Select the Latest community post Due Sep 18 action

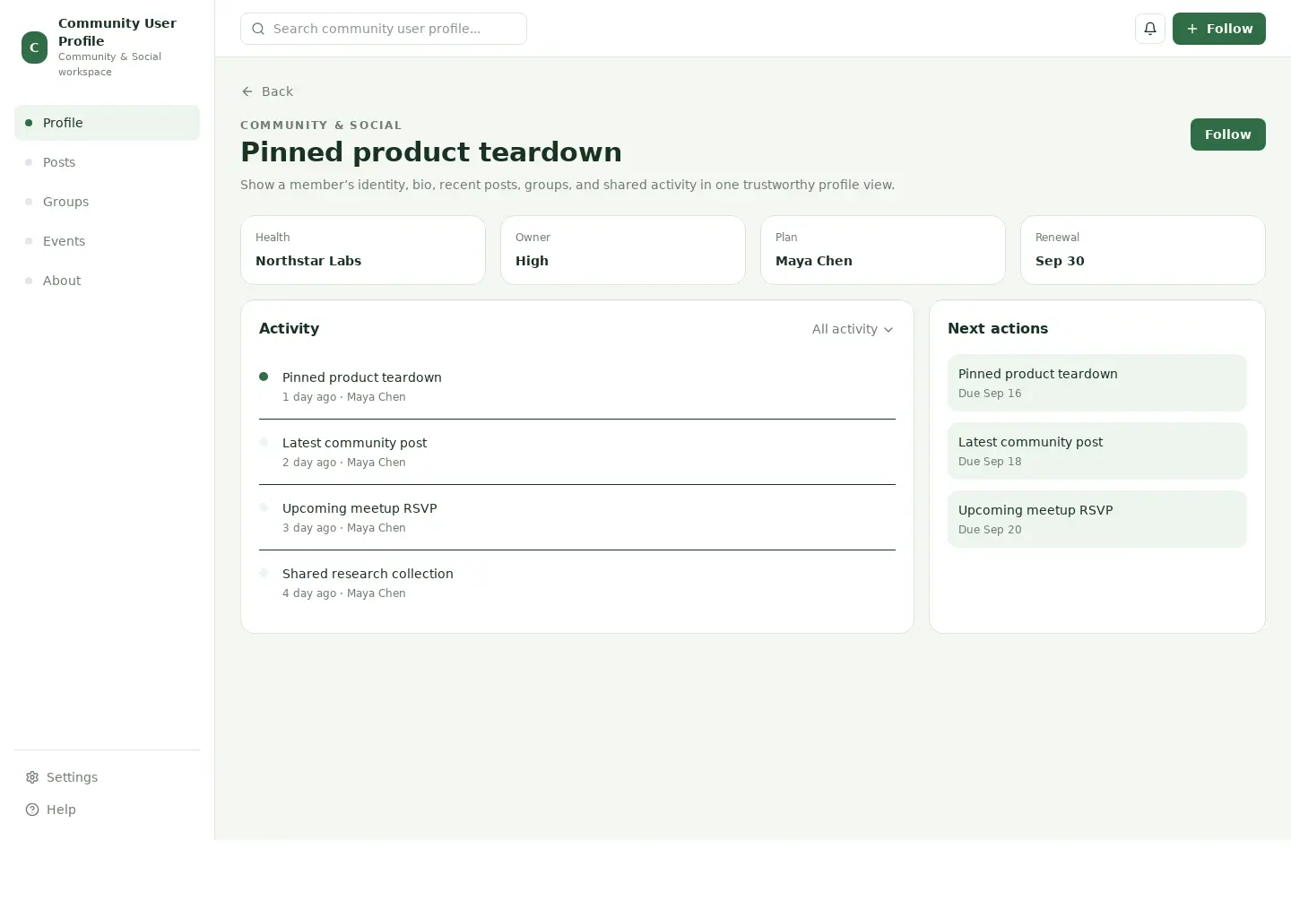(1097, 451)
